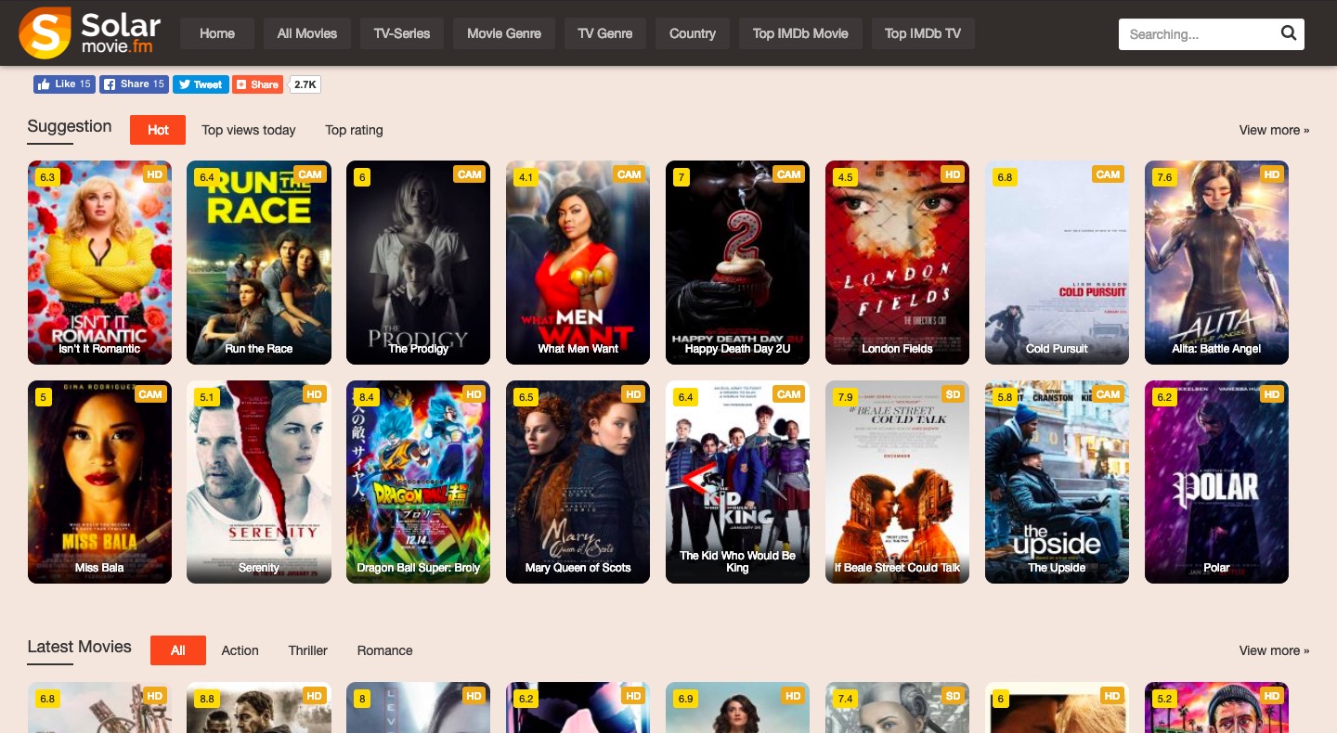The width and height of the screenshot is (1337, 733).
Task: Select the Action tab in Latest Movies
Action: tap(240, 650)
